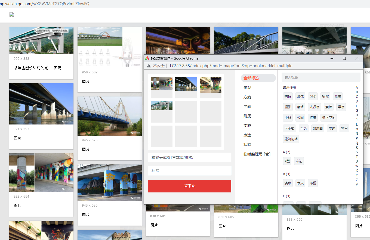Pick the 桥墩 tag
The width and height of the screenshot is (370, 240).
(x=325, y=96)
